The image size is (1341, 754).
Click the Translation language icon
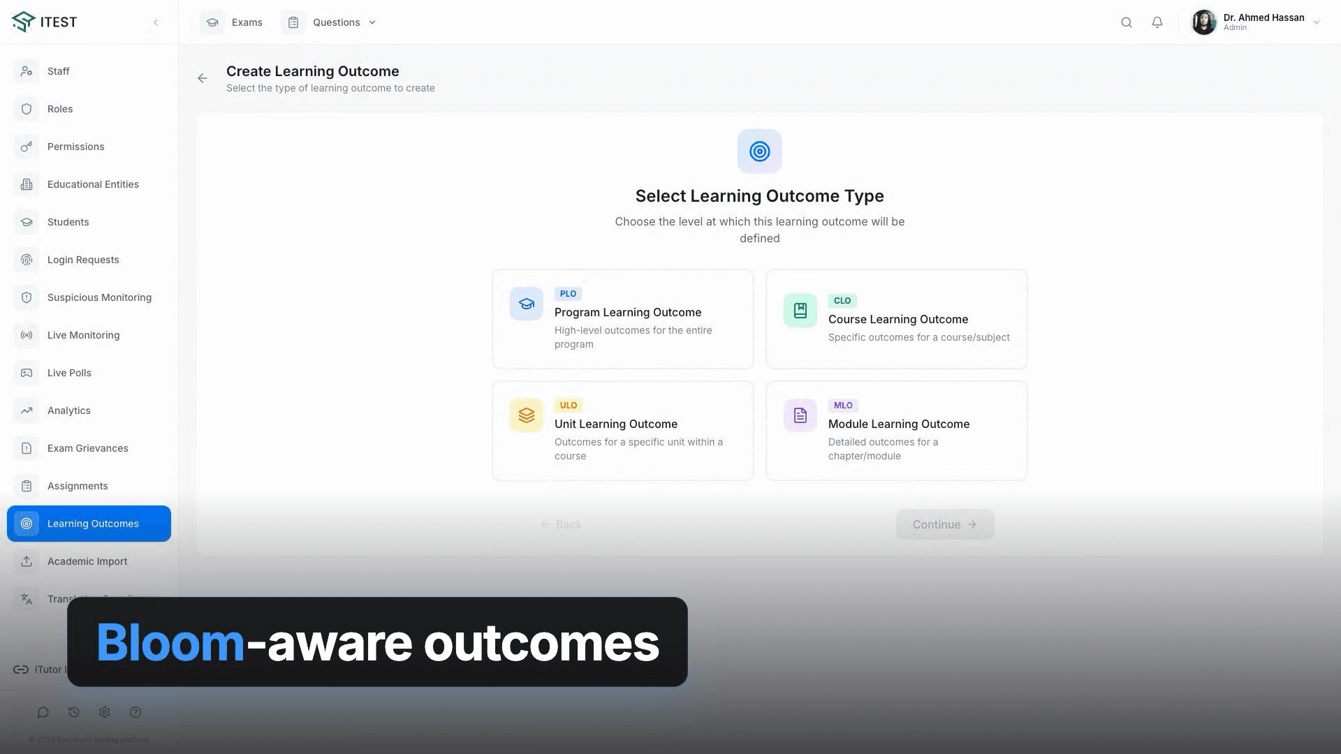27,599
